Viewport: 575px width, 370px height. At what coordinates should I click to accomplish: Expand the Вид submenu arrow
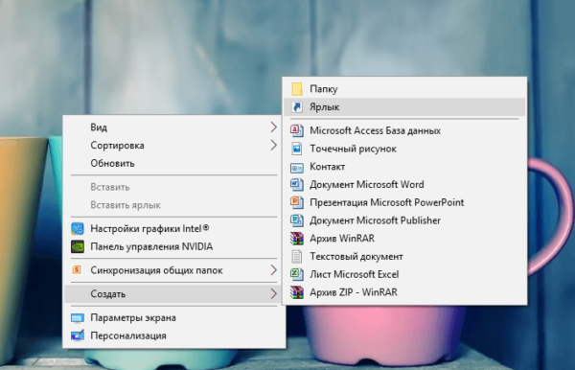tap(273, 127)
